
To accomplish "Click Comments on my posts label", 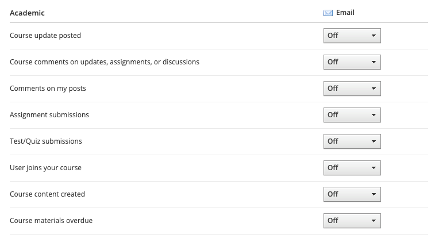I will [48, 89].
